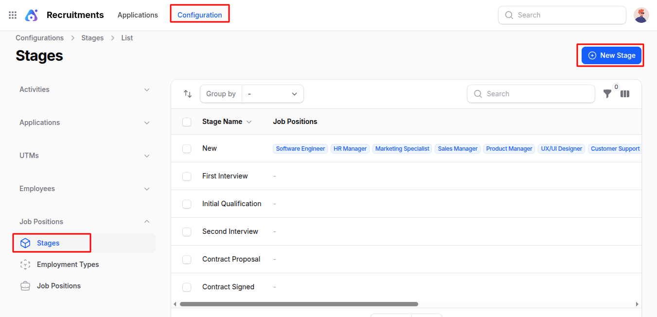Image resolution: width=657 pixels, height=317 pixels.
Task: Click the Recruitments app logo icon
Action: pyautogui.click(x=32, y=15)
